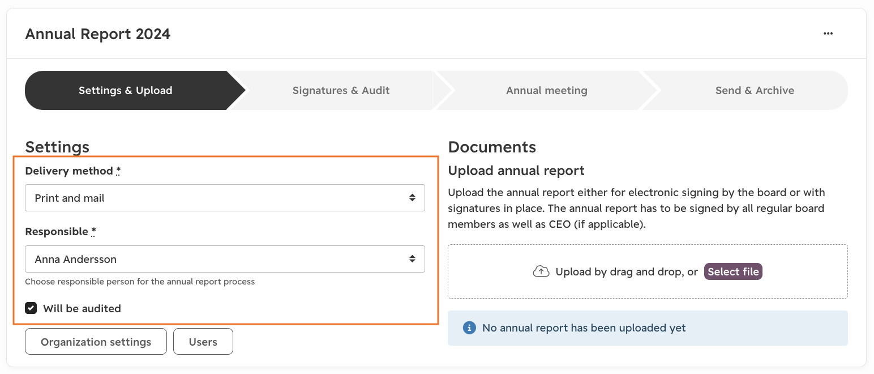This screenshot has width=874, height=374.
Task: Click 'No annual report has been uploaded yet'
Action: [x=584, y=328]
